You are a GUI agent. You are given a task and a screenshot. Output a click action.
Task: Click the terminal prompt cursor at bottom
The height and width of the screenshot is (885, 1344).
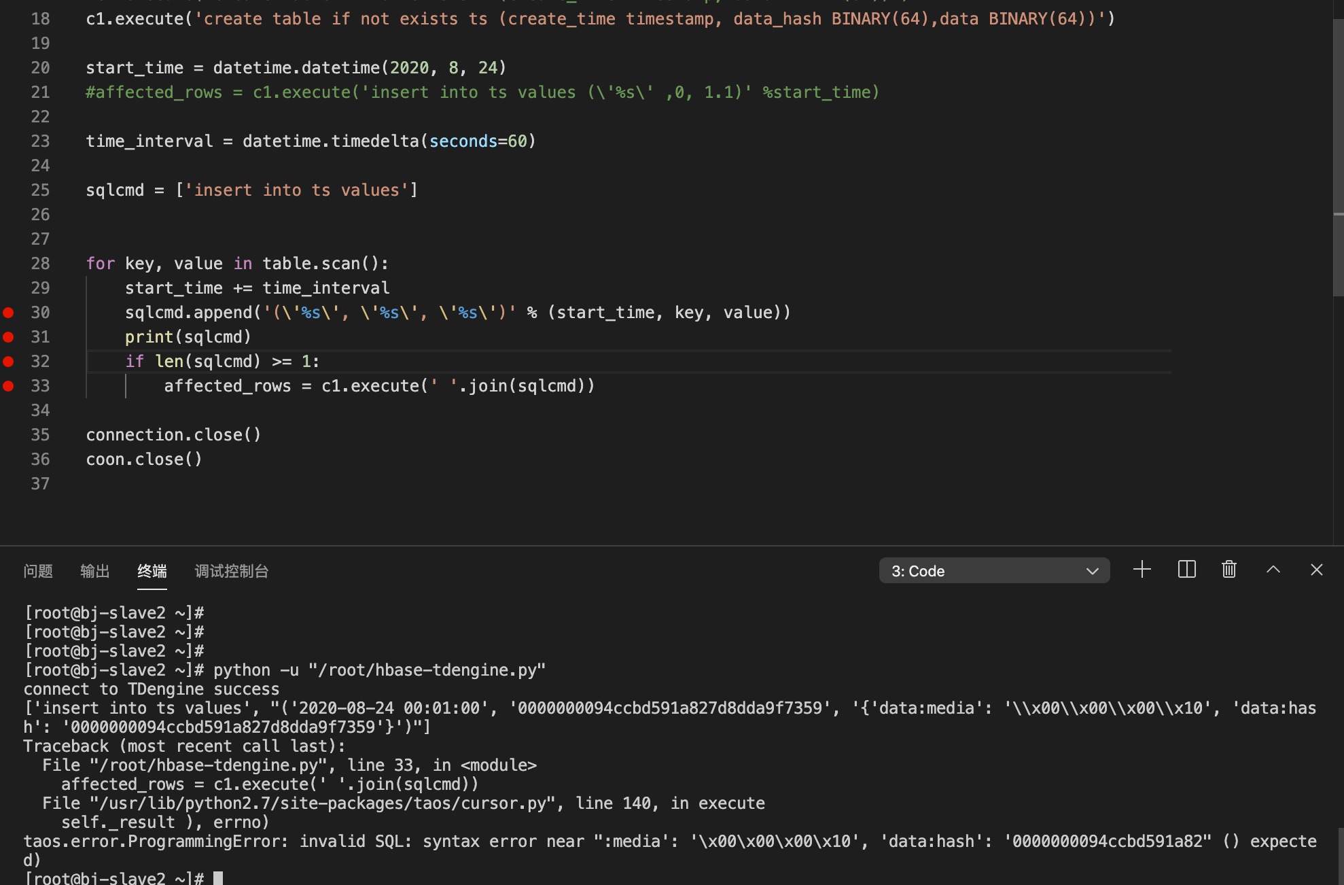point(218,878)
